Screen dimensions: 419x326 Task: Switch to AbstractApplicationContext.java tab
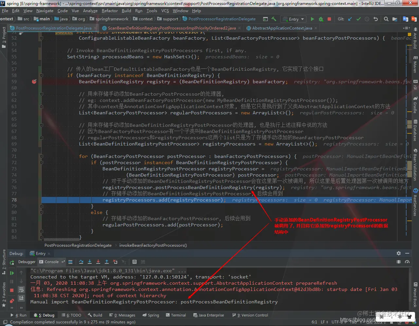pyautogui.click(x=282, y=28)
